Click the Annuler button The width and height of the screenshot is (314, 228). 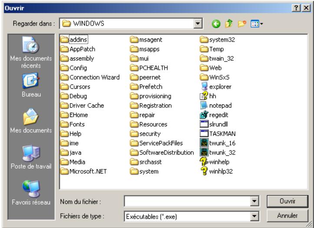click(x=288, y=215)
